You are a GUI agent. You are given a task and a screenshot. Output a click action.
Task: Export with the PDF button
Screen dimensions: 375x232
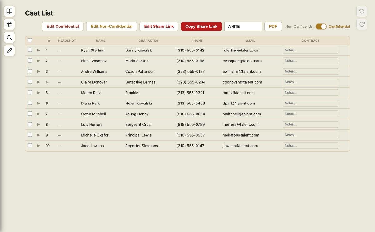tap(273, 27)
